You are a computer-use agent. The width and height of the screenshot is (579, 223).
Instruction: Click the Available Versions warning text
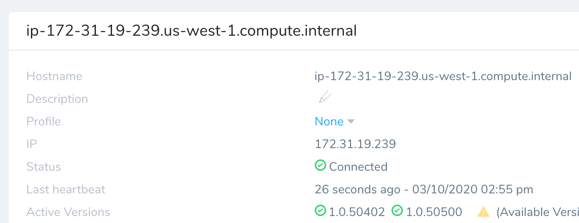point(538,212)
